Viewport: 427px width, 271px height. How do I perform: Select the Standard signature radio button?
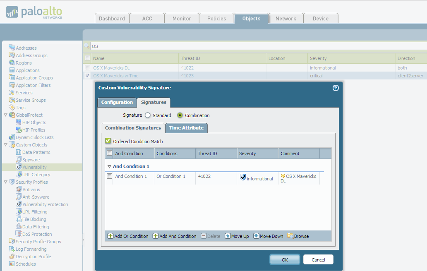pyautogui.click(x=148, y=115)
